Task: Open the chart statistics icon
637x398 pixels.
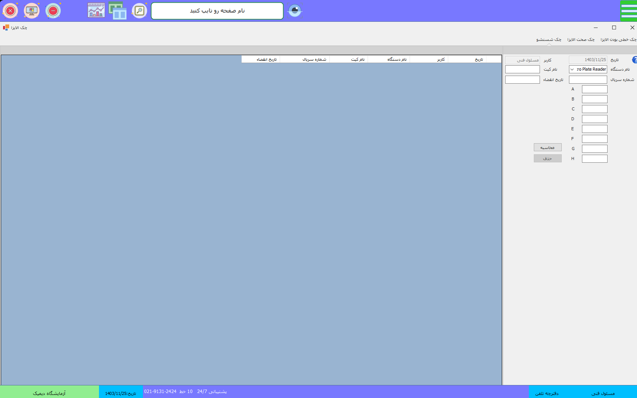Action: click(x=96, y=11)
